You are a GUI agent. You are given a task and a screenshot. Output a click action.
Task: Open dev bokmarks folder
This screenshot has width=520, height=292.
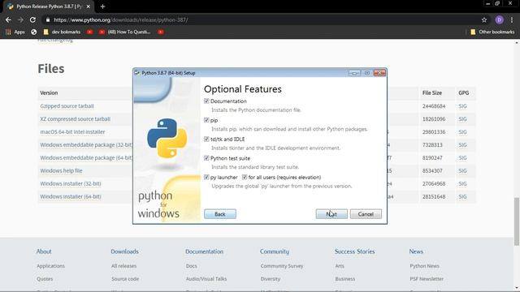[62, 32]
